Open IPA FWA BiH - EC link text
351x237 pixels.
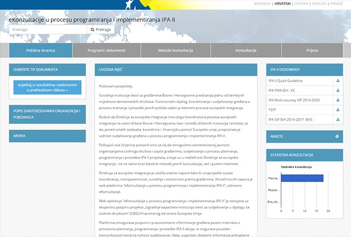coord(282,91)
